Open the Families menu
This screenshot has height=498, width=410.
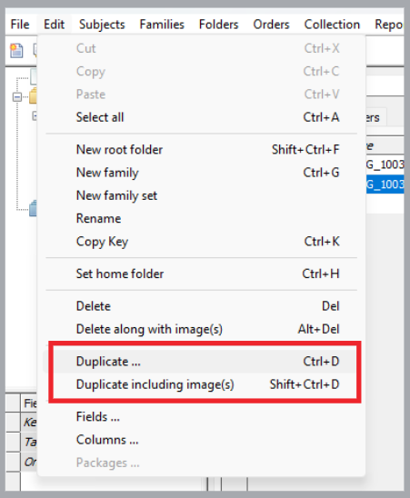(x=162, y=25)
